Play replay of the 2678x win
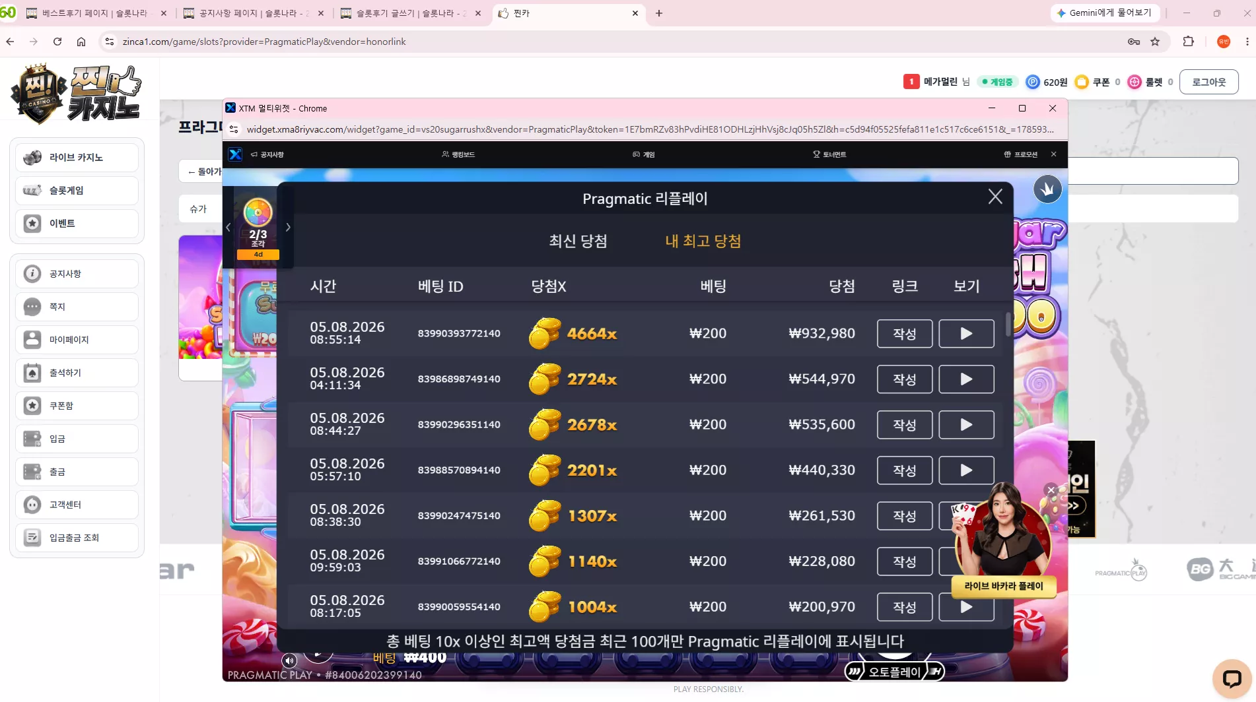This screenshot has width=1256, height=702. 966,425
